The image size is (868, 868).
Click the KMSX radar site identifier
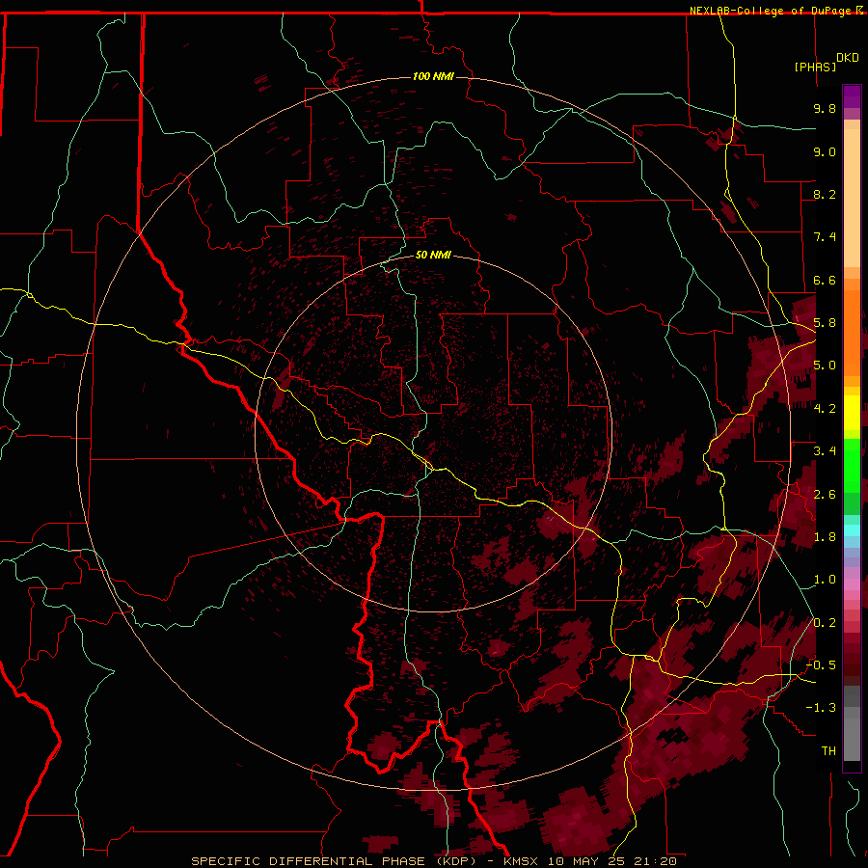click(x=521, y=861)
